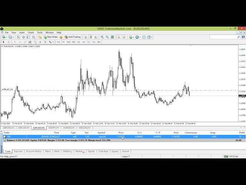
Task: Select the equidistant channel tool
Action: pos(30,42)
